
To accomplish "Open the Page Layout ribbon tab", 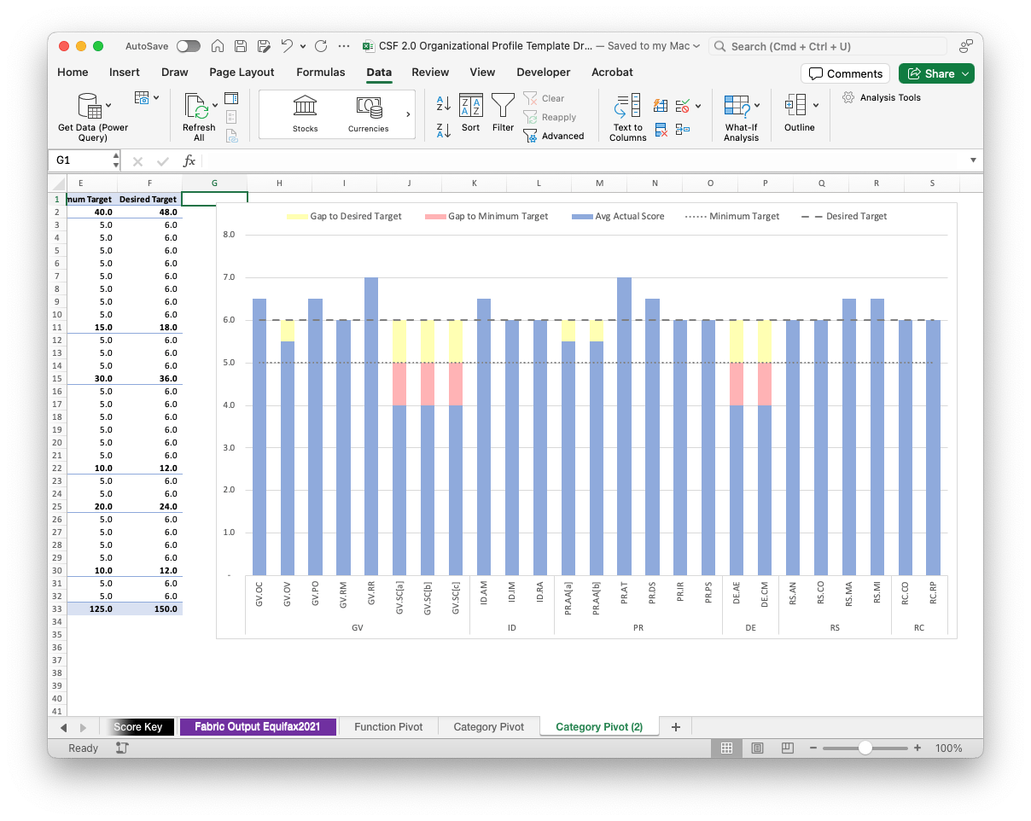I will pos(242,73).
